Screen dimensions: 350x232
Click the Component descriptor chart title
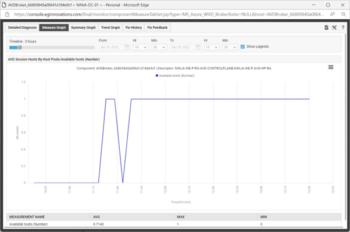174,69
